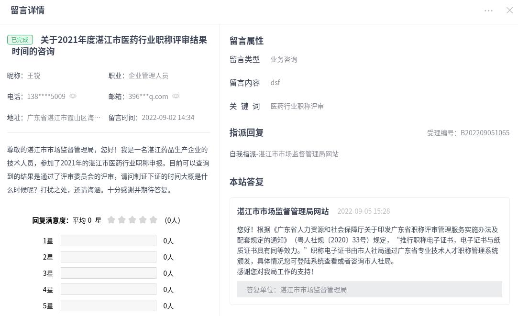Click the third satisfaction star
The height and width of the screenshot is (316, 518).
pyautogui.click(x=132, y=220)
